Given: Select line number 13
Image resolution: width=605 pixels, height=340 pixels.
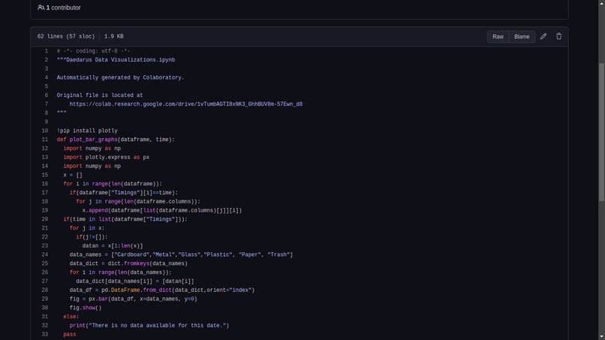Looking at the screenshot, I should 45,158.
